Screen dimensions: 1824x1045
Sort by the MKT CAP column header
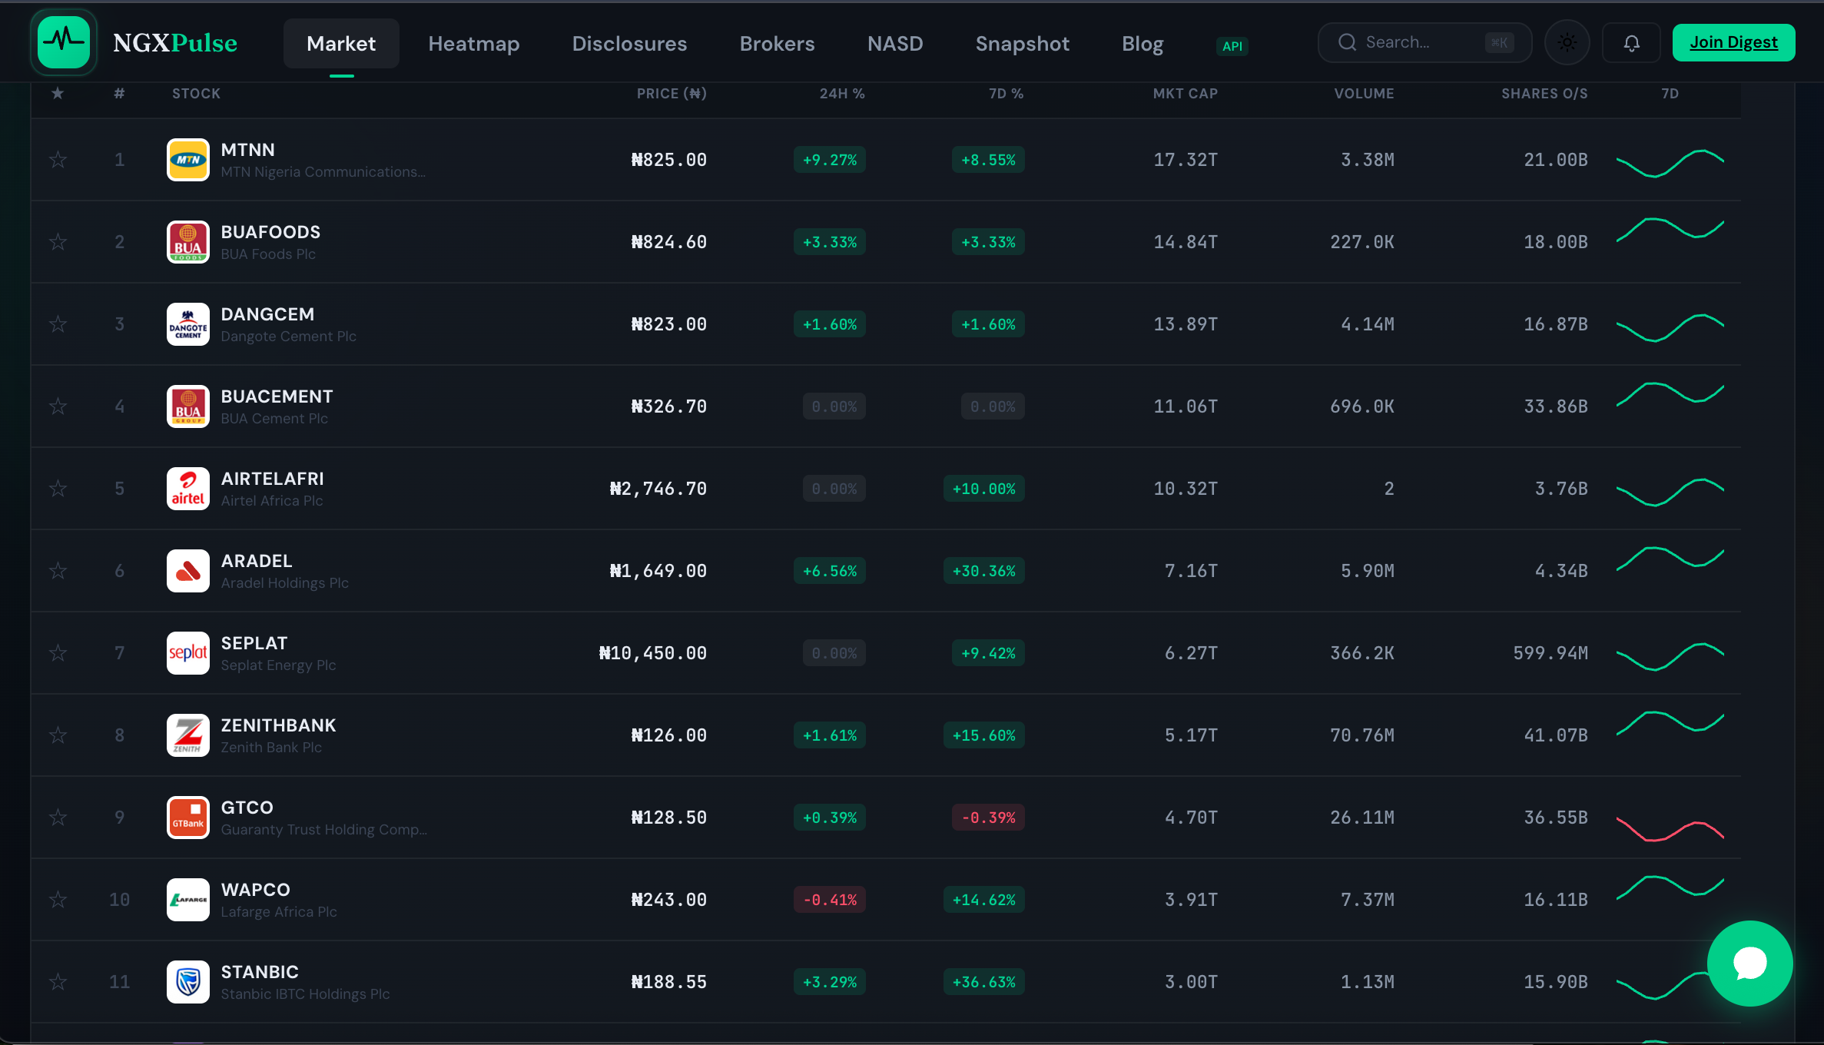1186,94
